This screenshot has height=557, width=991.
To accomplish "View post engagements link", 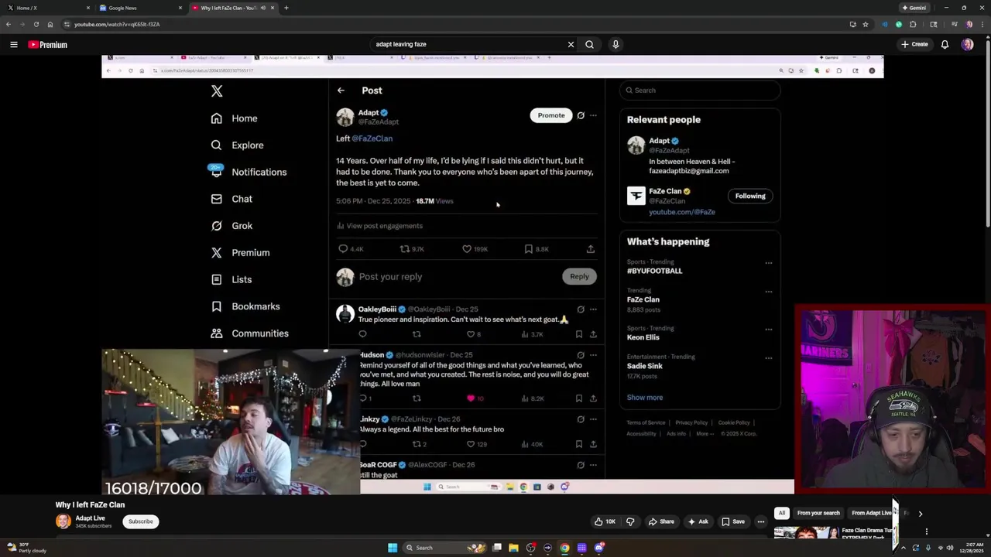I will (x=379, y=226).
